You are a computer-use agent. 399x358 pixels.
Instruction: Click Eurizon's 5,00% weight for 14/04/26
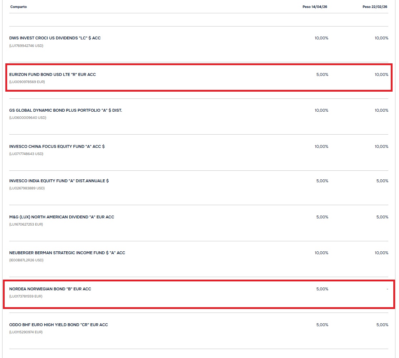[x=322, y=74]
